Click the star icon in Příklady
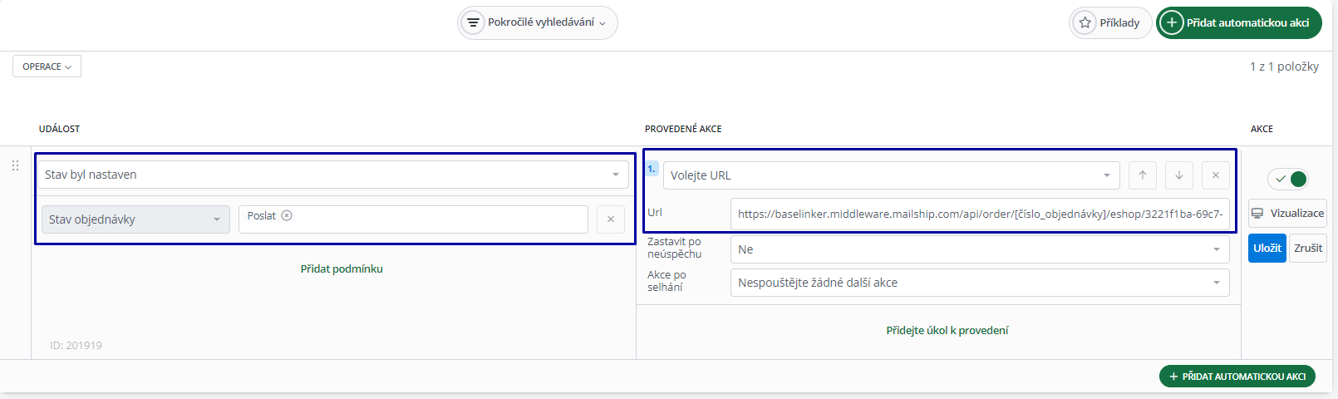The width and height of the screenshot is (1338, 399). point(1085,23)
